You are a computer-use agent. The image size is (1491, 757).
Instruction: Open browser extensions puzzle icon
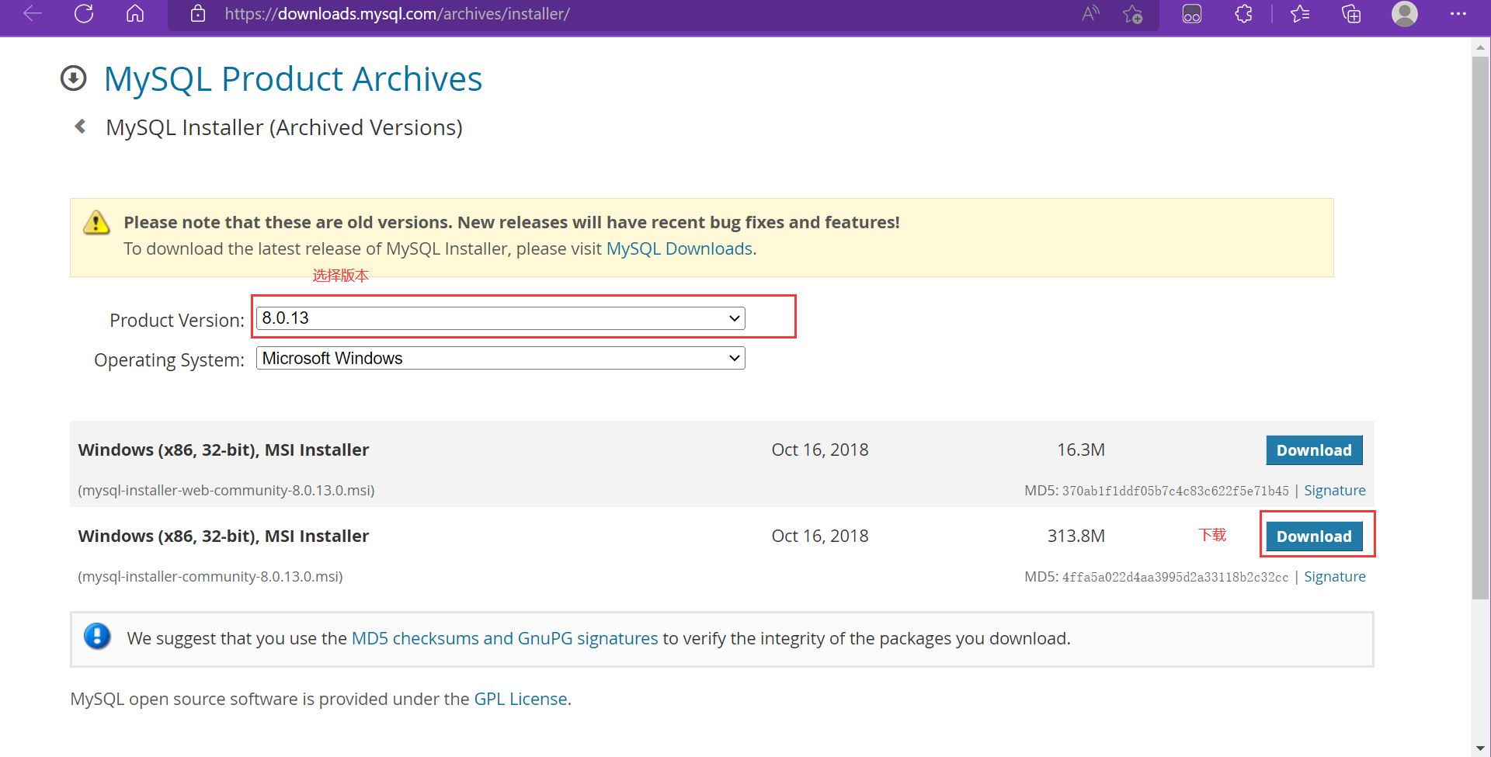click(1243, 13)
